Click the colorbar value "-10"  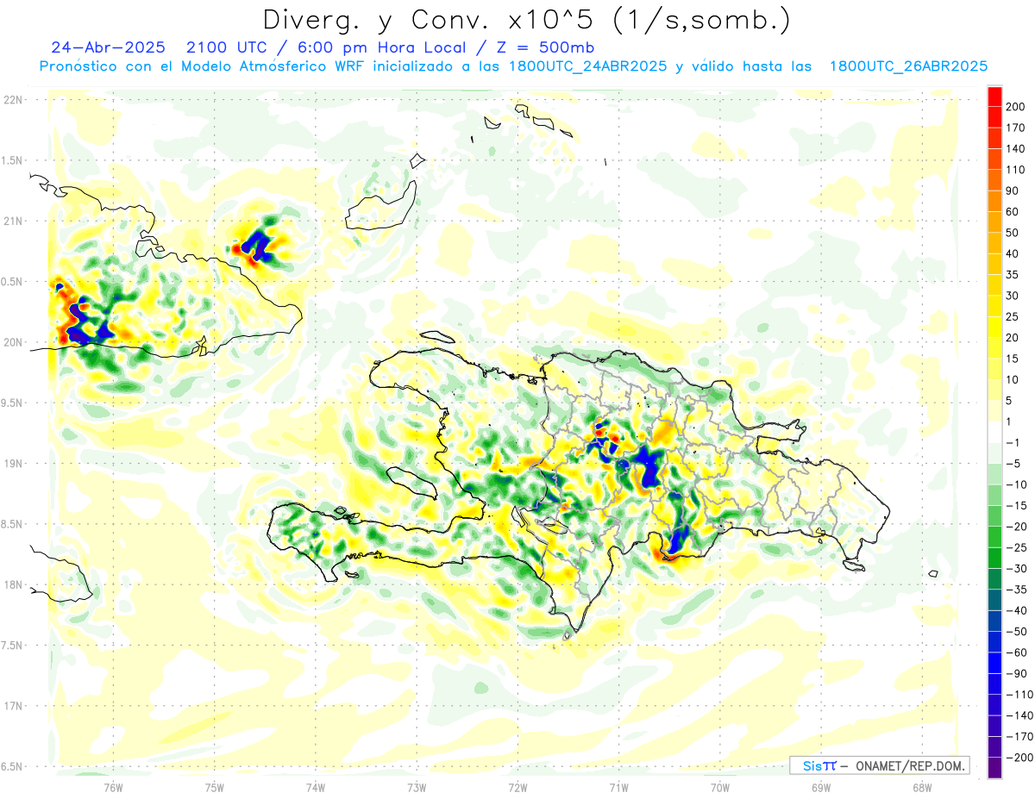(x=1015, y=485)
